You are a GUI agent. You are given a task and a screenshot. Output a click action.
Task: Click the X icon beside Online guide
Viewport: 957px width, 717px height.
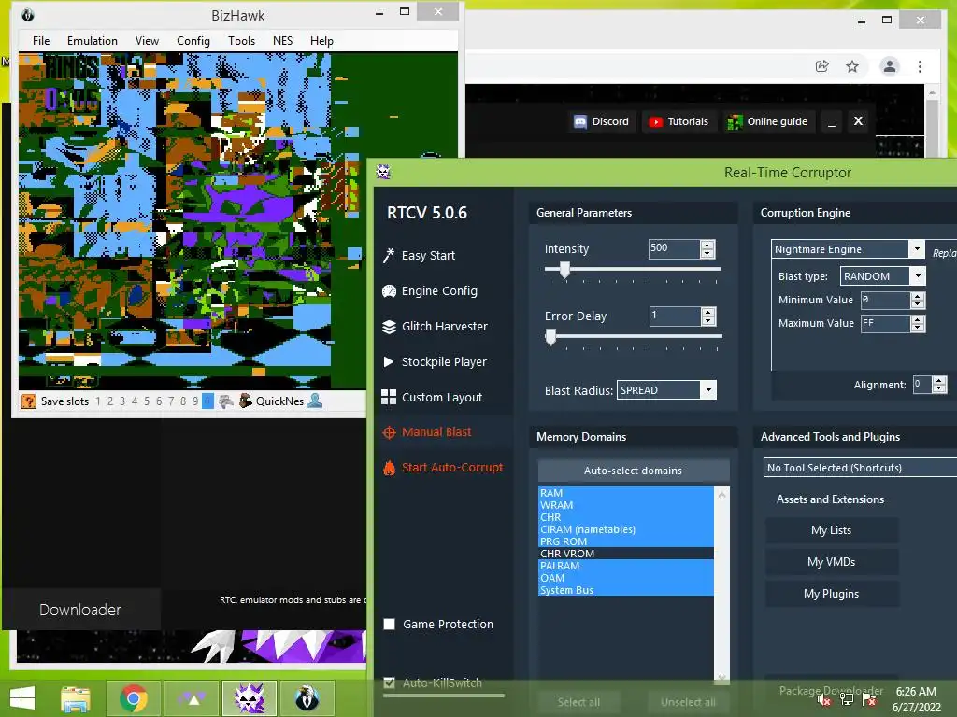[x=858, y=120]
